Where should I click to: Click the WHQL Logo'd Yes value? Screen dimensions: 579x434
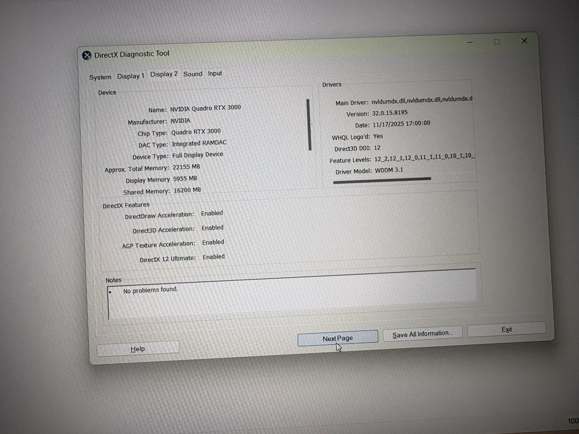coord(378,136)
